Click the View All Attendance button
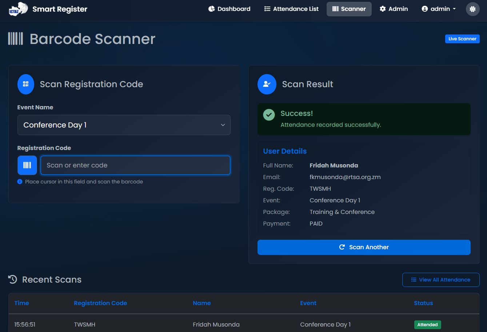 click(440, 280)
